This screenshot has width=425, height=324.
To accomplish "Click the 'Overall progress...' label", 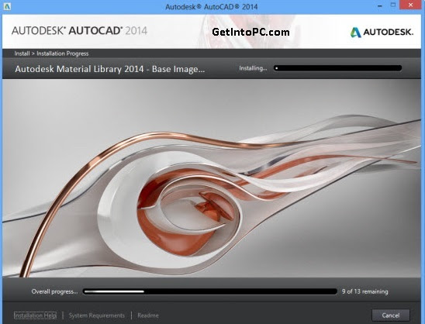I will point(54,291).
